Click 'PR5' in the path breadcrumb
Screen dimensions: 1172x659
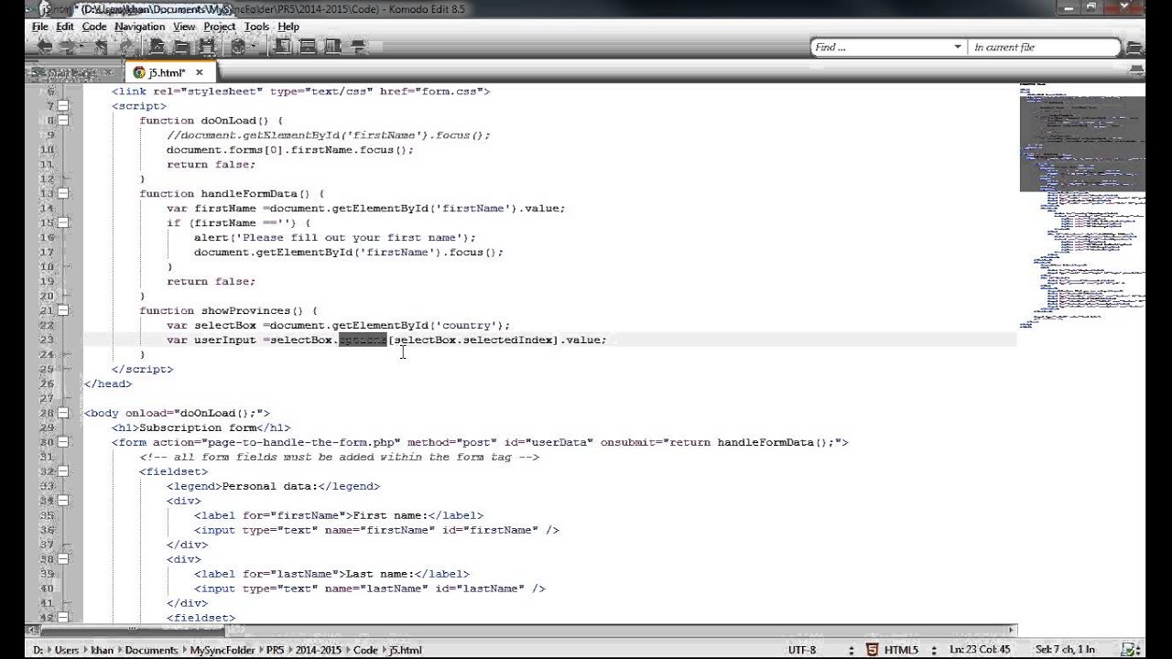[276, 650]
